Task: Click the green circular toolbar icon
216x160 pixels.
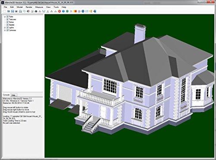Action: pyautogui.click(x=67, y=11)
